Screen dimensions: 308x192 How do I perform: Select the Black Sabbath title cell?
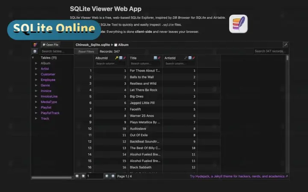click(x=145, y=167)
